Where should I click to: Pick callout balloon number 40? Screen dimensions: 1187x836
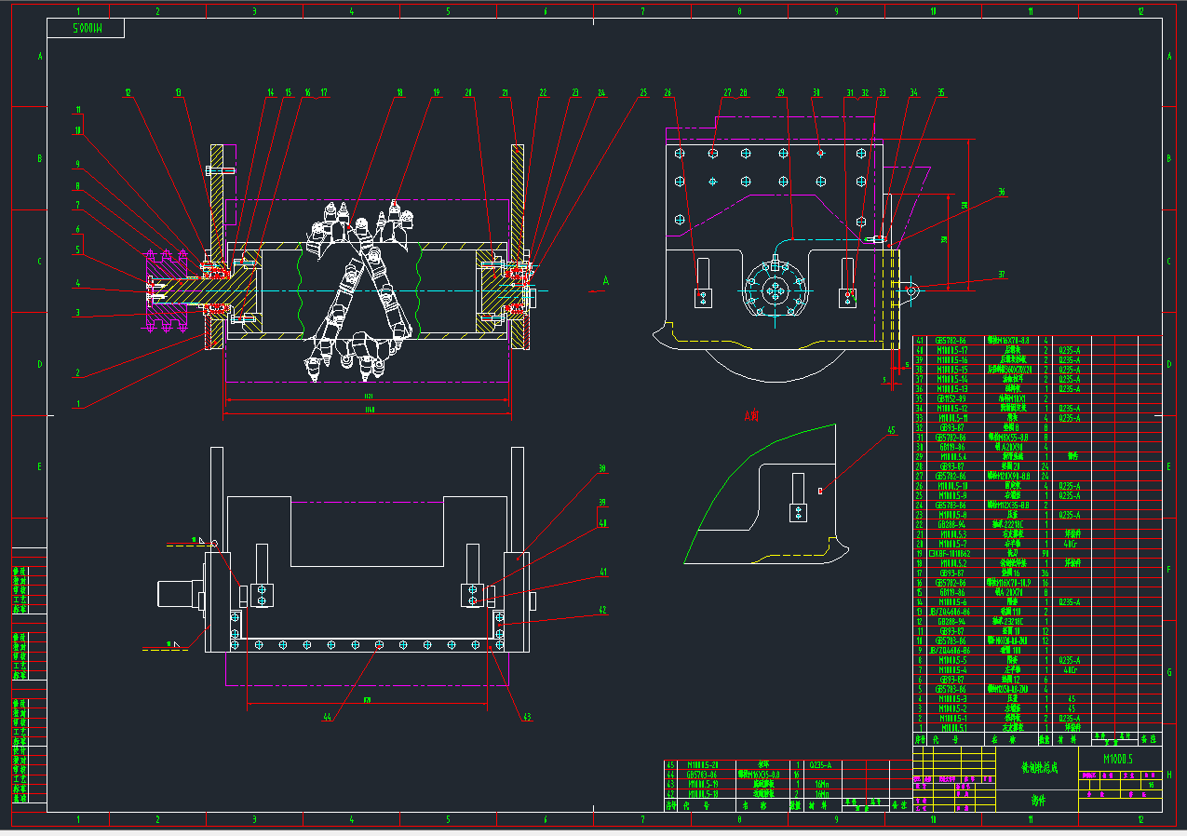pyautogui.click(x=602, y=523)
